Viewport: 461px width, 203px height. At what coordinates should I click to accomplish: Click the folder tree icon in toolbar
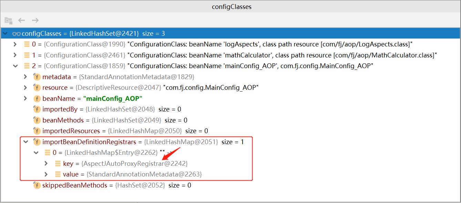tap(8, 20)
